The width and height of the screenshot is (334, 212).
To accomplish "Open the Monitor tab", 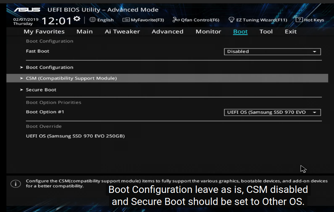I will [x=208, y=32].
